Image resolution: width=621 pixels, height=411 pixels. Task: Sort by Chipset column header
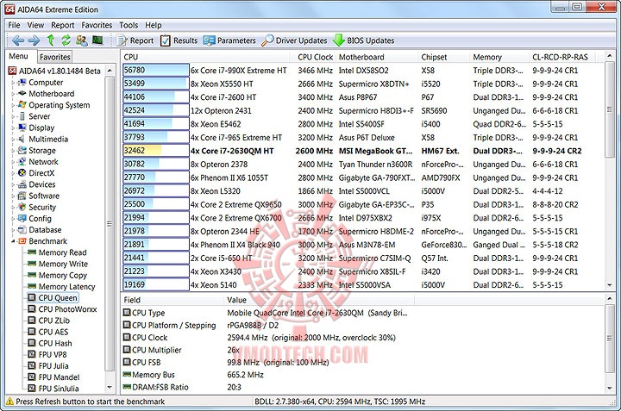pyautogui.click(x=444, y=57)
